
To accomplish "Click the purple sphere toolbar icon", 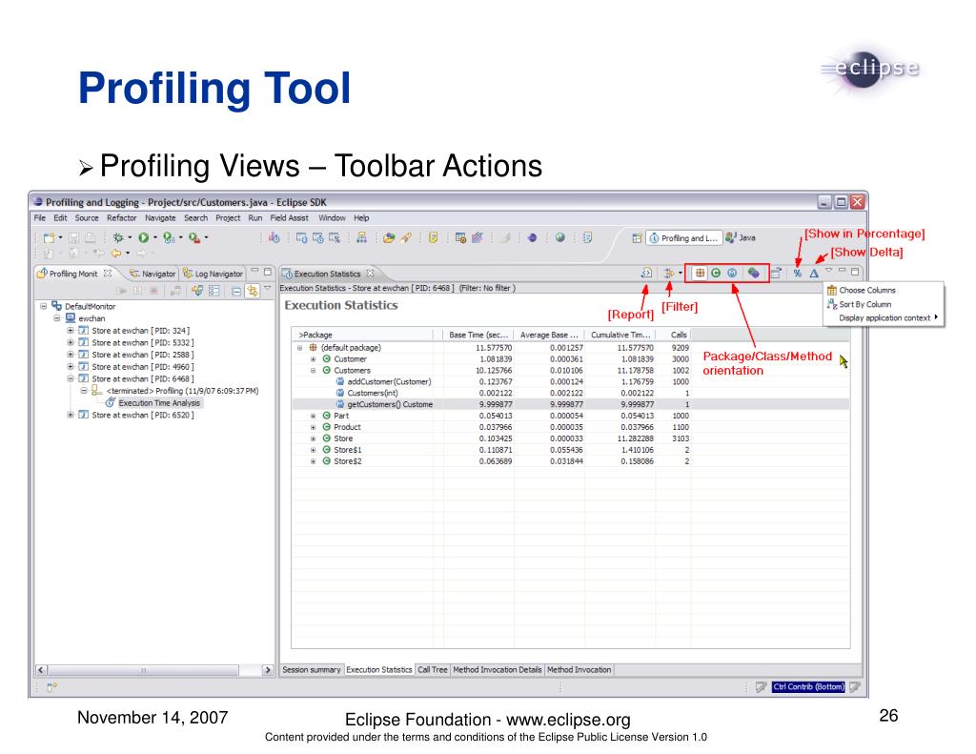I will click(532, 238).
